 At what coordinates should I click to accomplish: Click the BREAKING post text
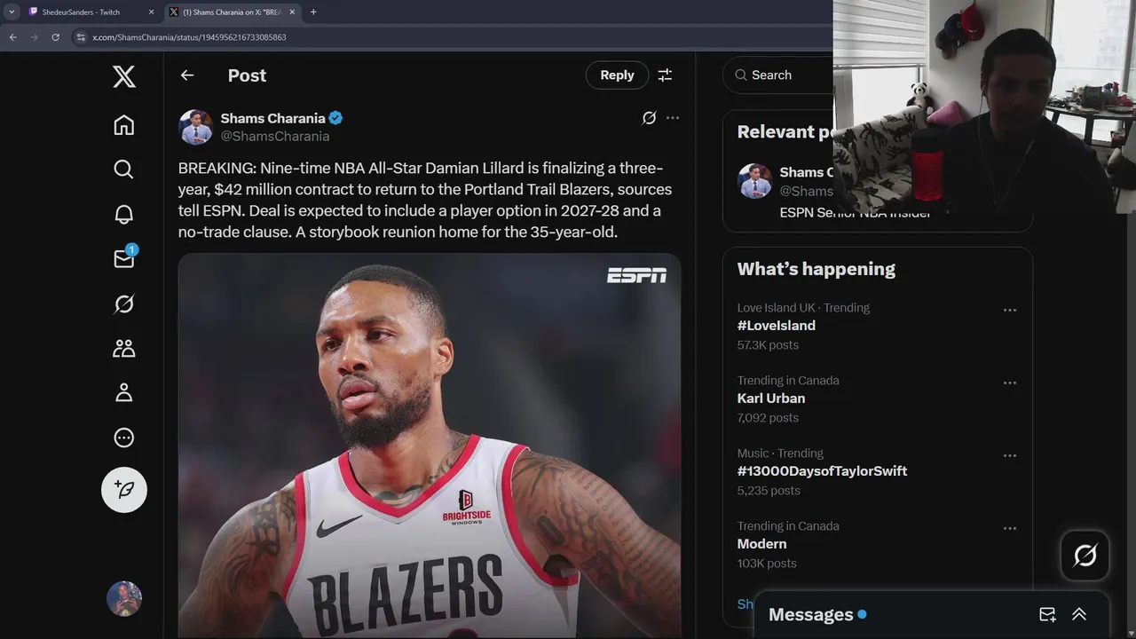click(x=425, y=201)
